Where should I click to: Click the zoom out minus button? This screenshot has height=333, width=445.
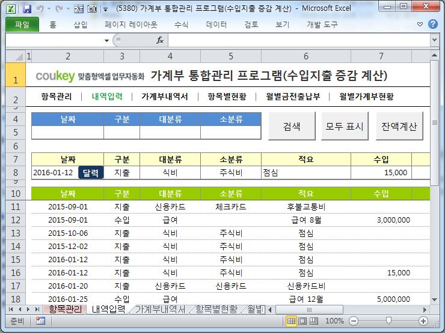(x=354, y=321)
